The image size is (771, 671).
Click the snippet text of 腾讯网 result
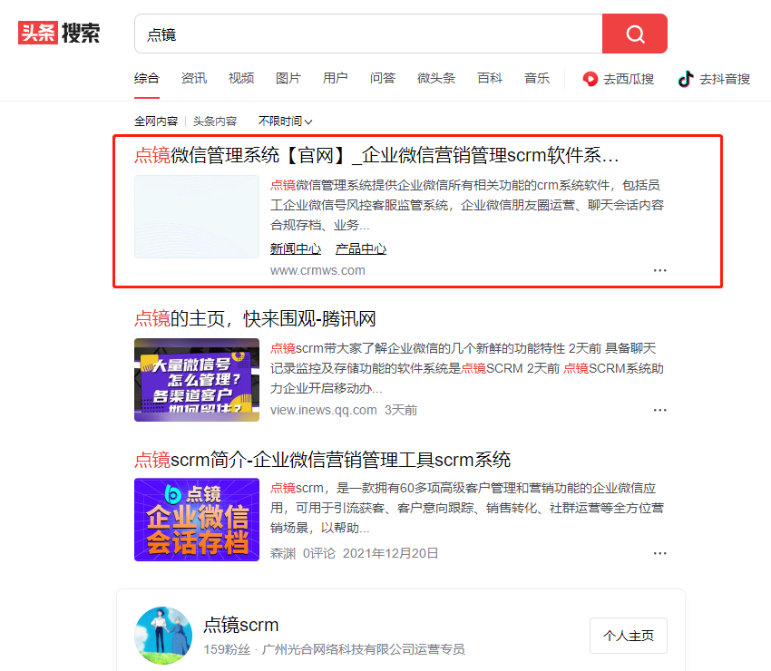pos(467,368)
